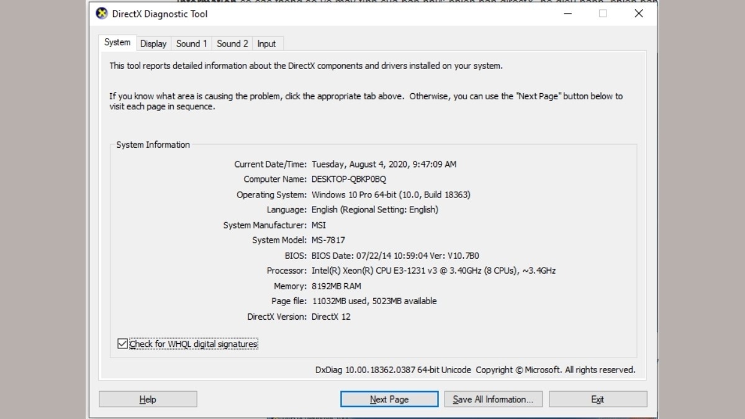745x419 pixels.
Task: Click the computer name DESKTOP-QBKP0BQ
Action: (349, 179)
